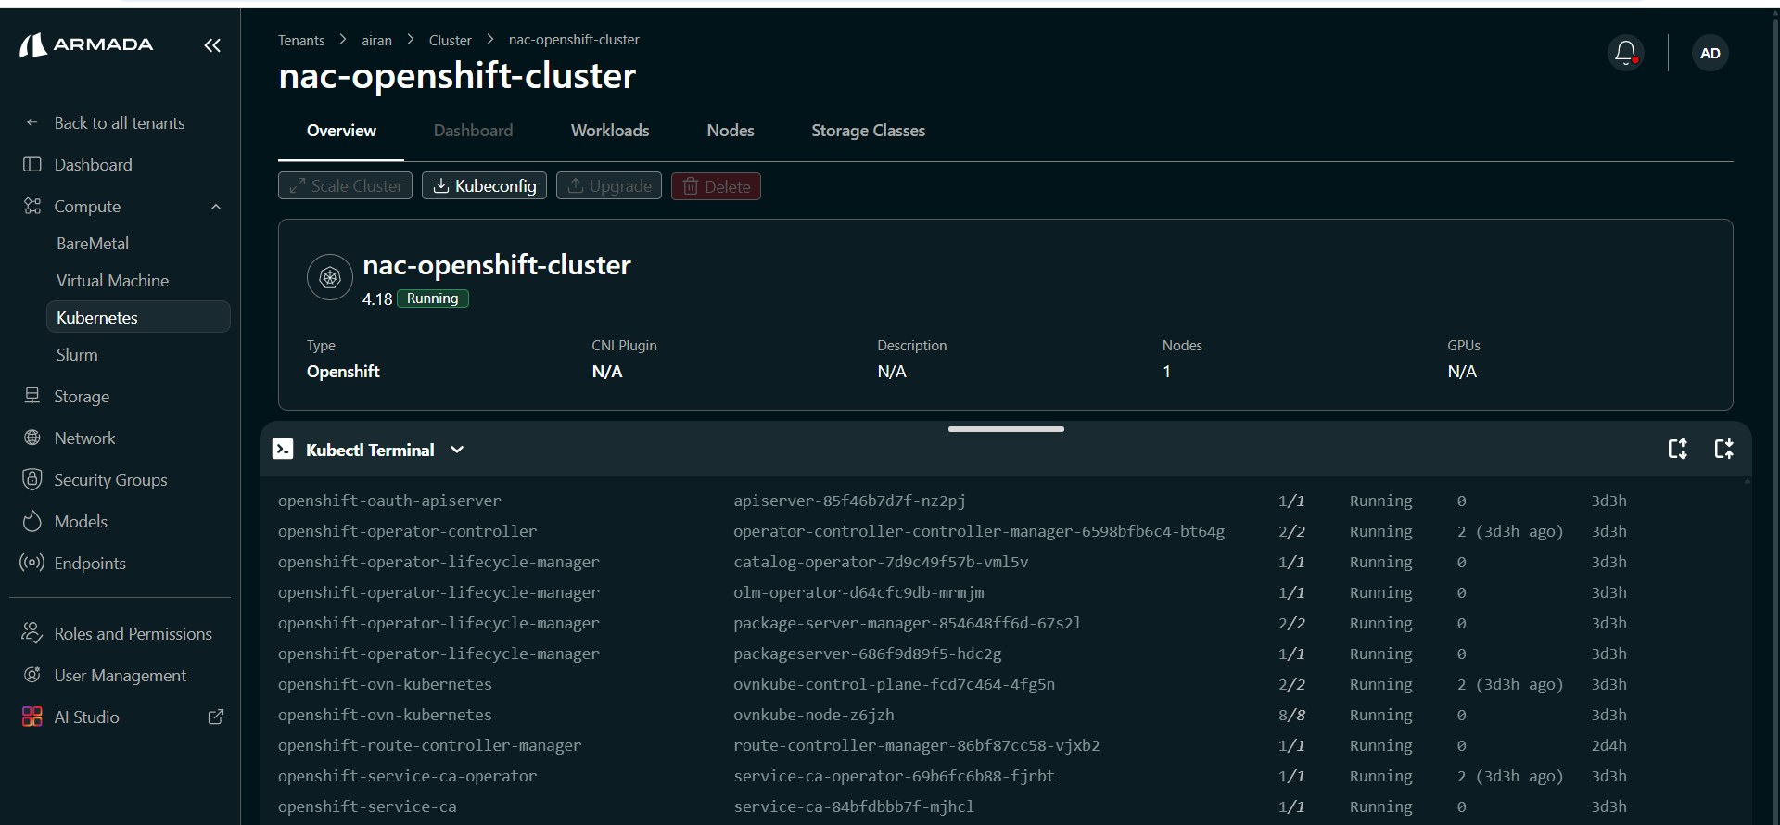Viewport: 1780px width, 825px height.
Task: Click the Security Groups shield icon
Action: pyautogui.click(x=32, y=479)
